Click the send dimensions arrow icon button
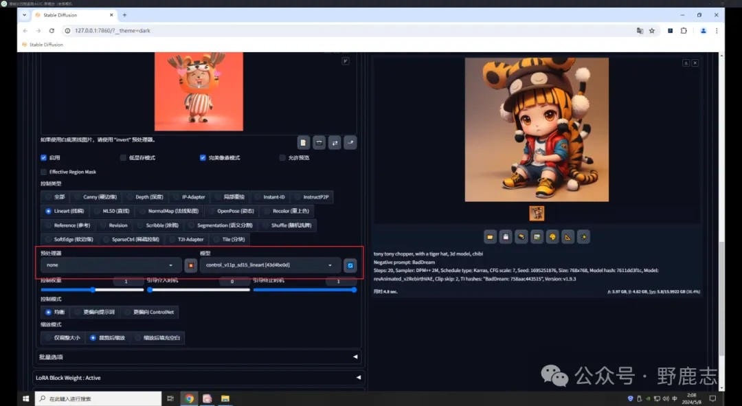The height and width of the screenshot is (406, 742). (x=350, y=142)
